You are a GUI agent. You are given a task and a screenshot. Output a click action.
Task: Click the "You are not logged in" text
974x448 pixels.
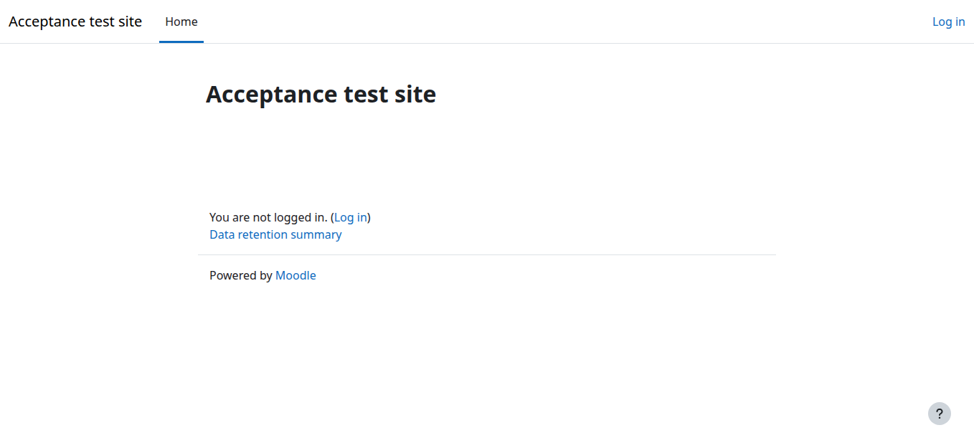click(268, 217)
